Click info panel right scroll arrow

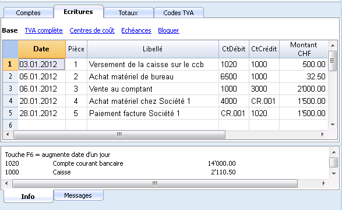point(323,183)
